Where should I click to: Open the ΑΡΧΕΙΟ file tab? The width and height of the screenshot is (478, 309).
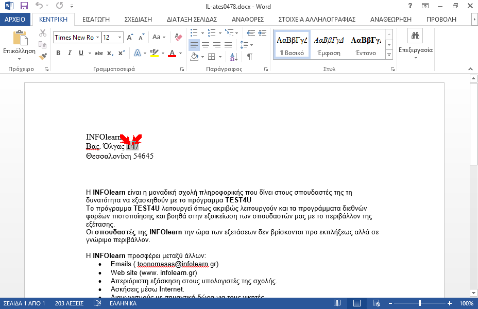(15, 20)
